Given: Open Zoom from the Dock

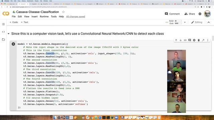Looking at the screenshot, I should (116, 117).
